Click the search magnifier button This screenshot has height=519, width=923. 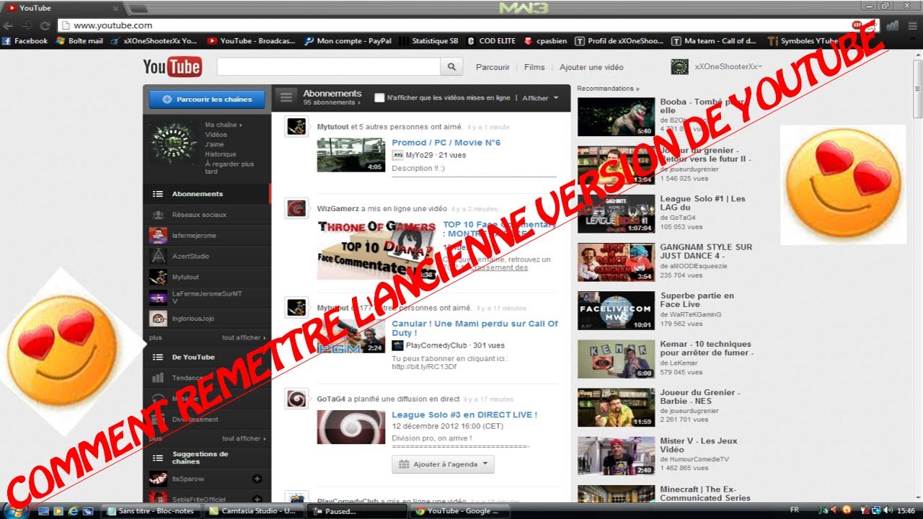451,67
